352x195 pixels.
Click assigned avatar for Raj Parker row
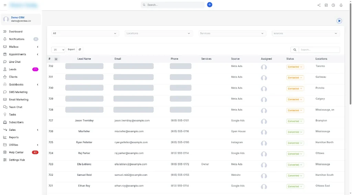264,154
